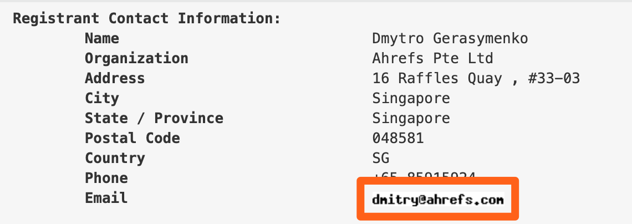Select the email dmitry@ahrefs.com
The width and height of the screenshot is (632, 224).
pyautogui.click(x=438, y=200)
